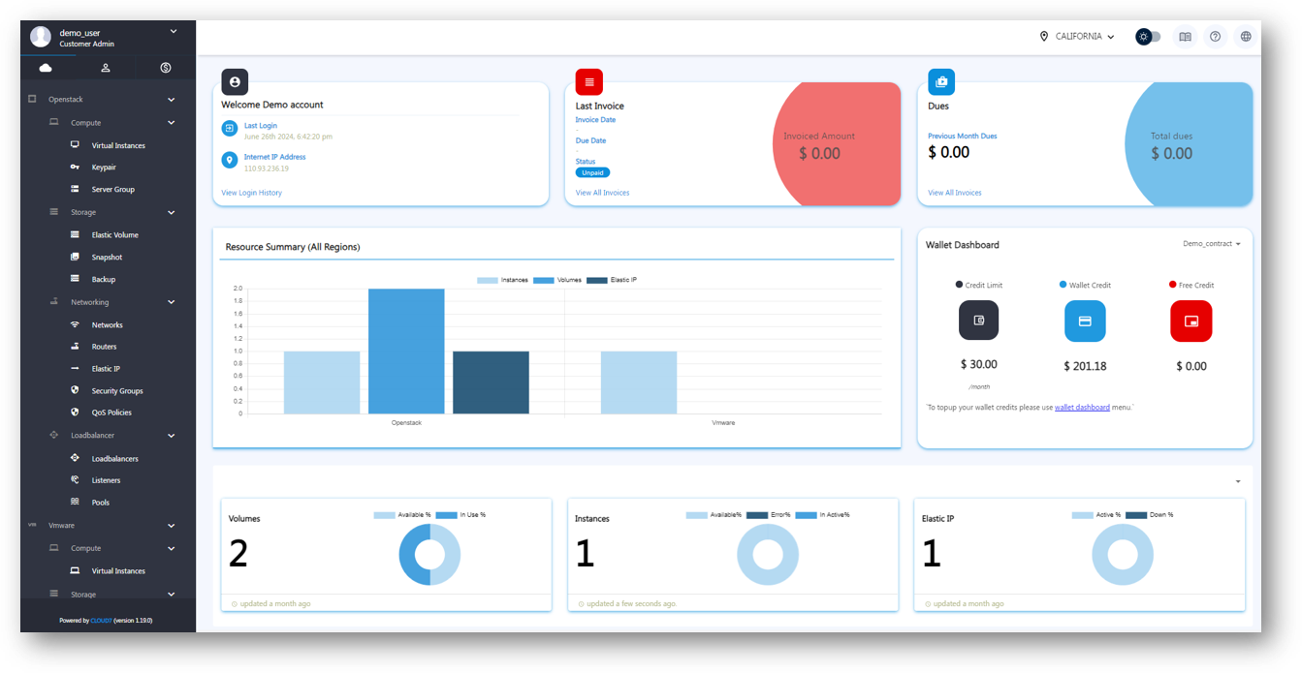Open the wallet dashboard hyperlink
The image size is (1302, 673).
(1082, 408)
